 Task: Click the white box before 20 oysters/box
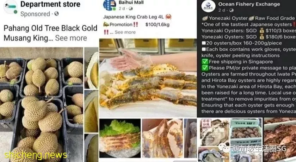tap(204, 43)
